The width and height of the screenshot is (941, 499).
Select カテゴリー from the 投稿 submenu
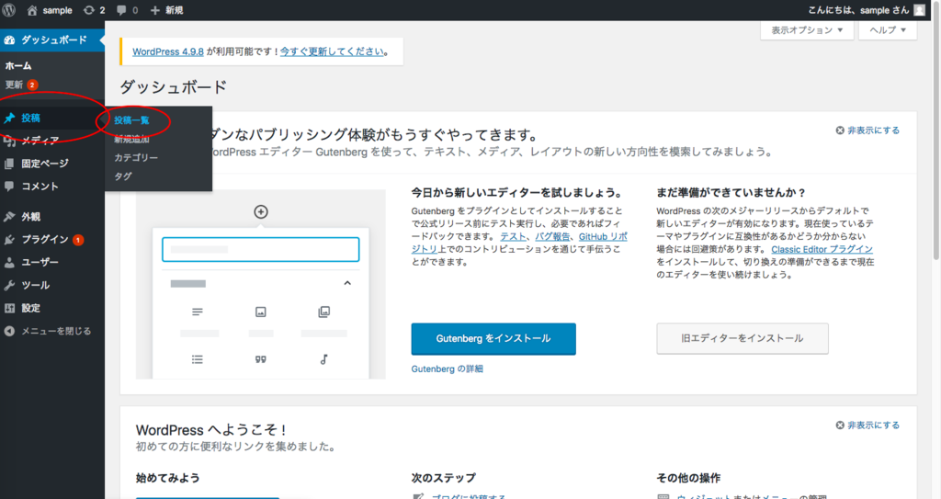136,157
